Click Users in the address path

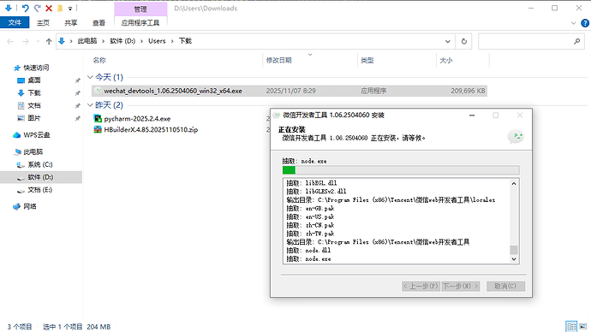[x=157, y=41]
